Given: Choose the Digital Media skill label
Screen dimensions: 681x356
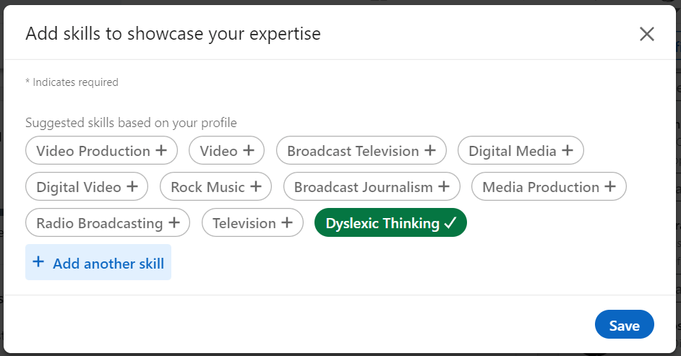Looking at the screenshot, I should [x=513, y=151].
